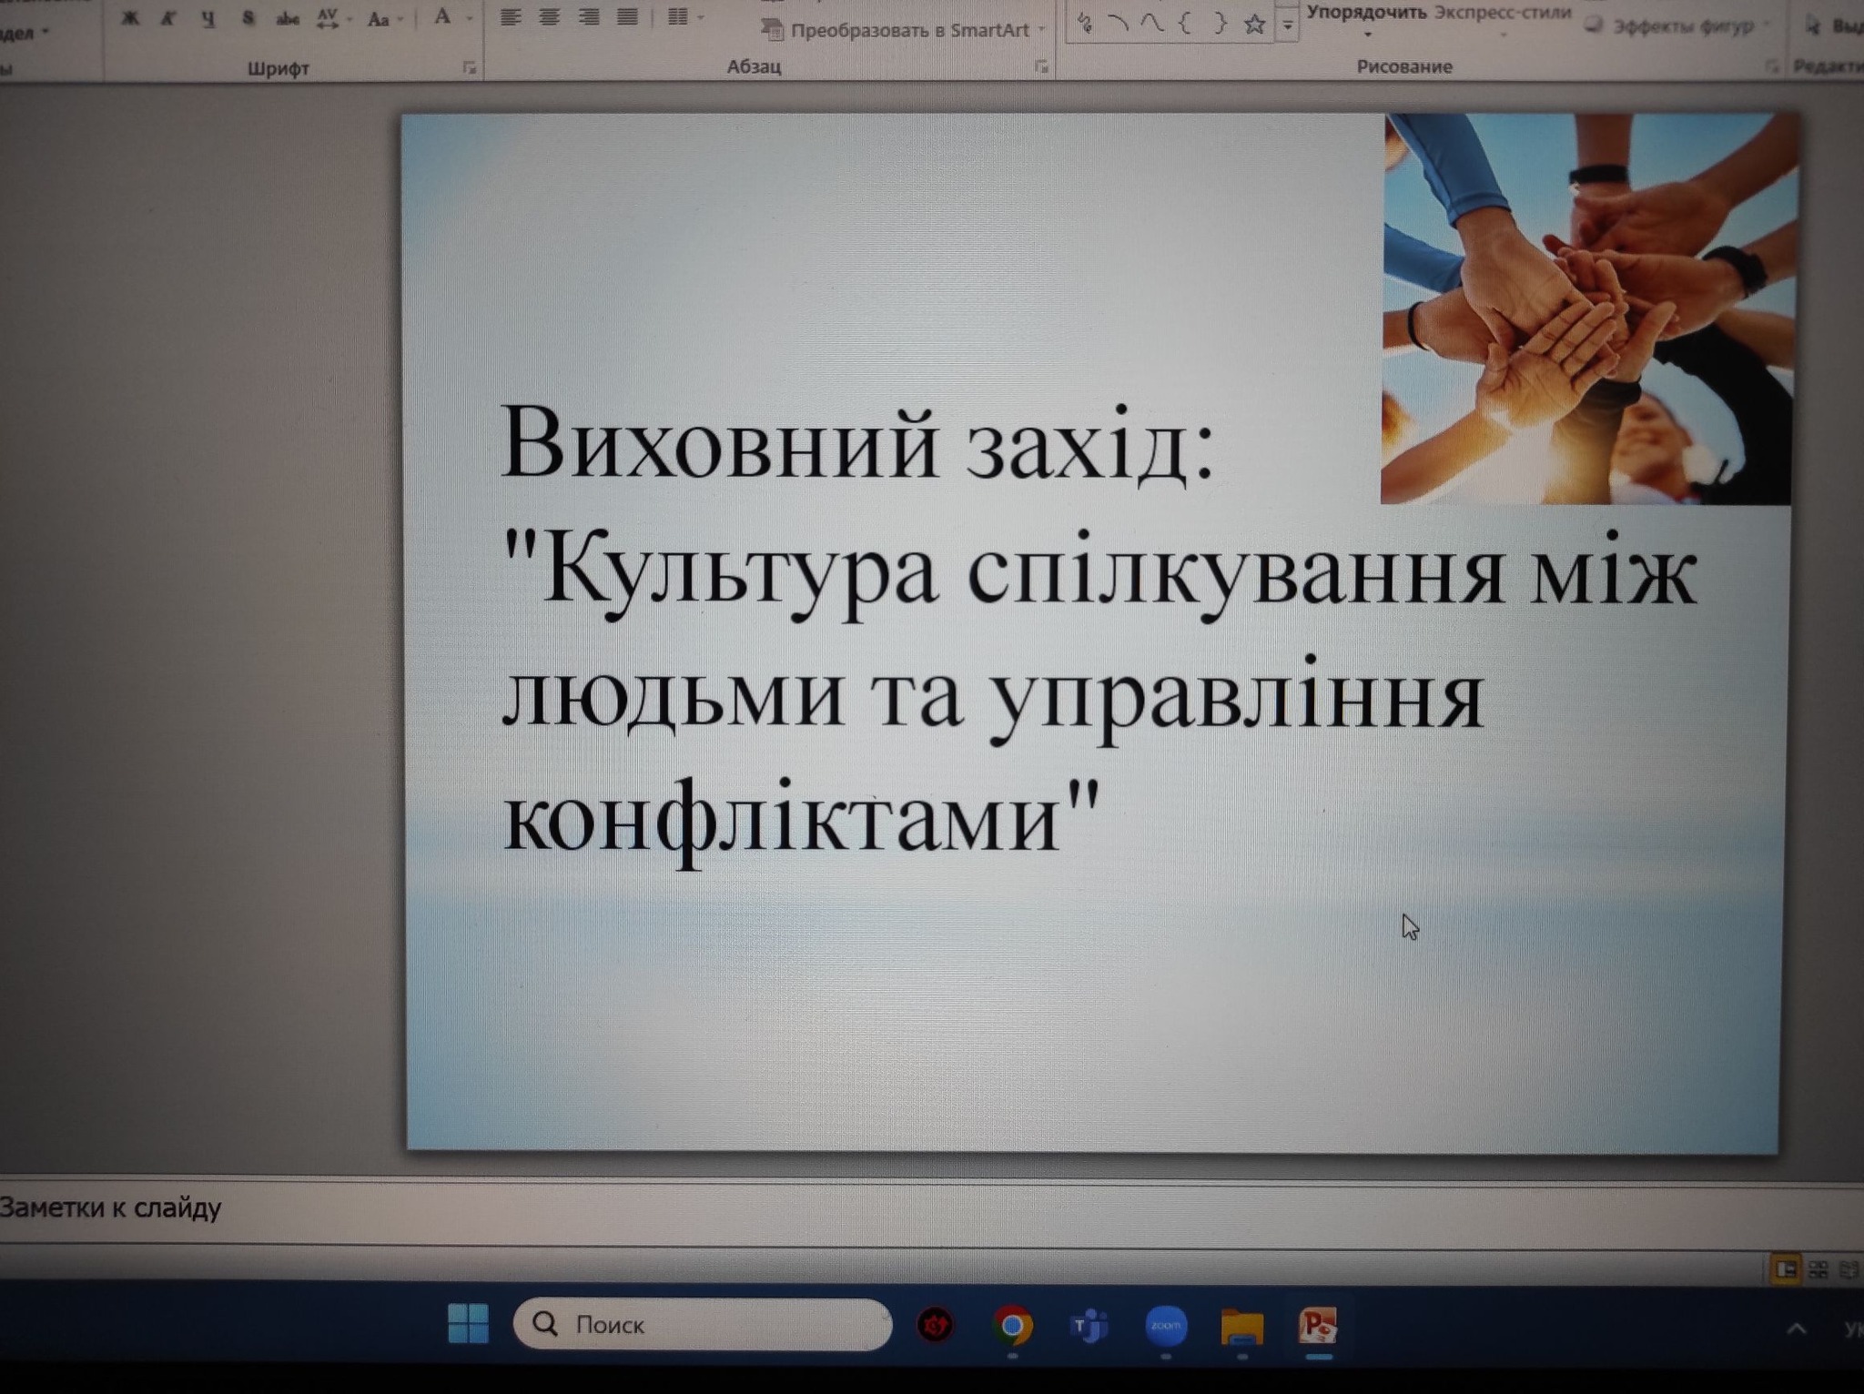
Task: Click the font color A button
Action: coord(442,16)
